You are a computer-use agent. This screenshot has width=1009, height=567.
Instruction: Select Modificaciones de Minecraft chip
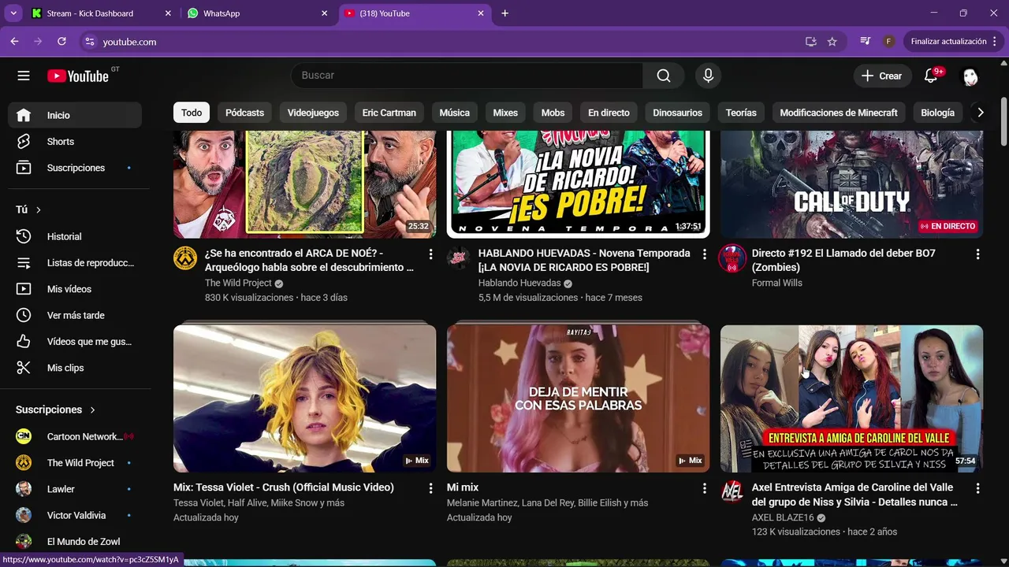tap(839, 113)
